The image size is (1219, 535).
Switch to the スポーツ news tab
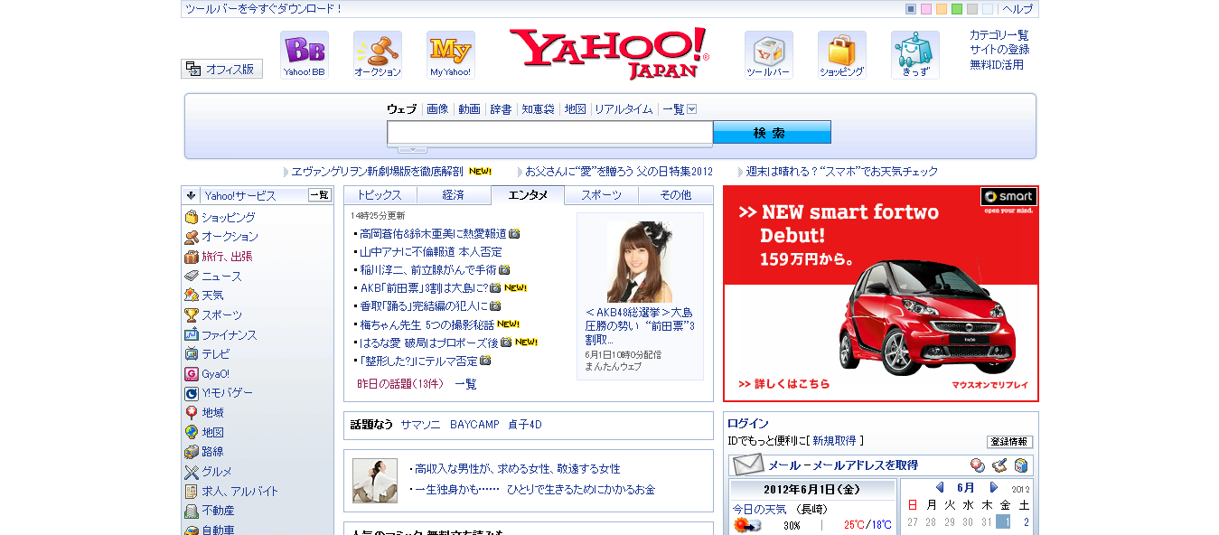tap(601, 195)
